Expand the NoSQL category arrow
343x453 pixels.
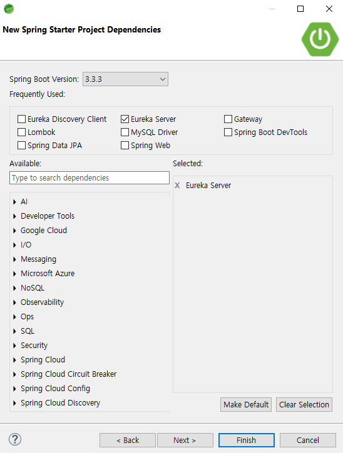(14, 288)
